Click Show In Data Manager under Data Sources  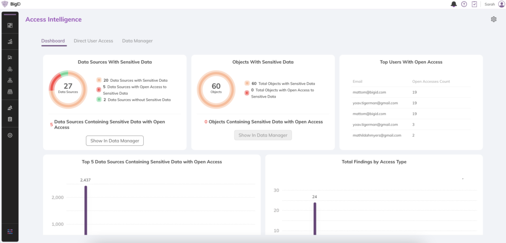[115, 140]
